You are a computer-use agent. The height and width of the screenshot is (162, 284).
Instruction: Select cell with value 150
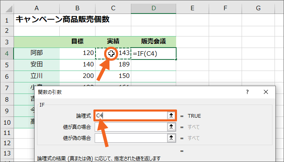pos(113,76)
